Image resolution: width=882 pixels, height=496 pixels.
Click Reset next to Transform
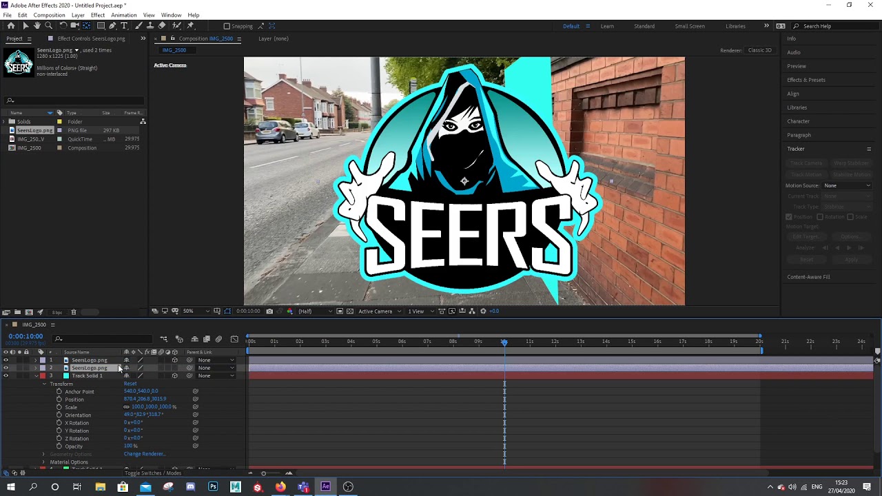click(x=130, y=384)
